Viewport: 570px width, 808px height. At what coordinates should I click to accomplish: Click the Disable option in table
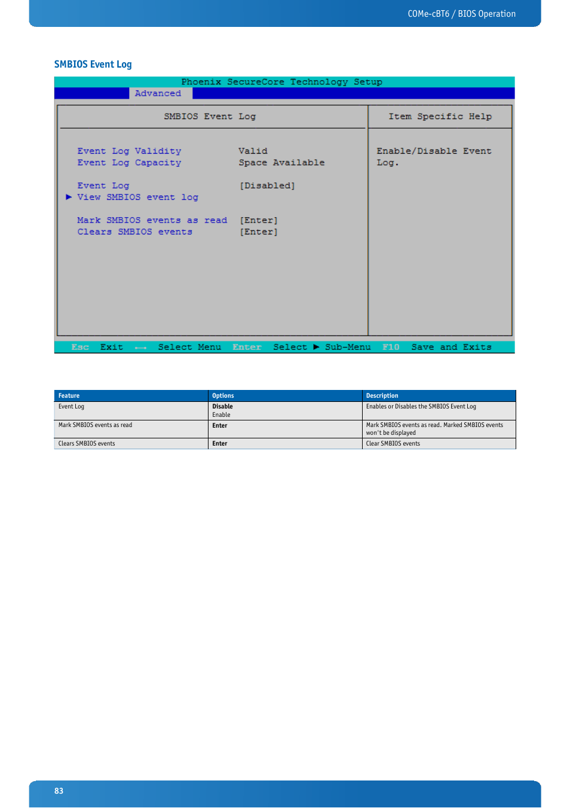pos(222,407)
